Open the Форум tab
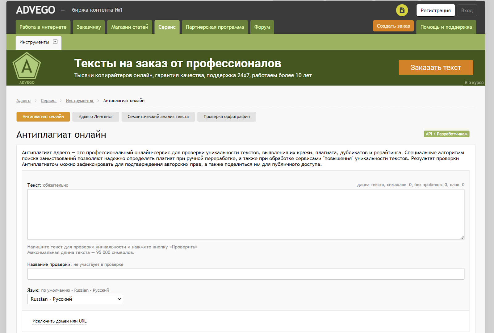Screen dimensions: 494x333 [262, 27]
